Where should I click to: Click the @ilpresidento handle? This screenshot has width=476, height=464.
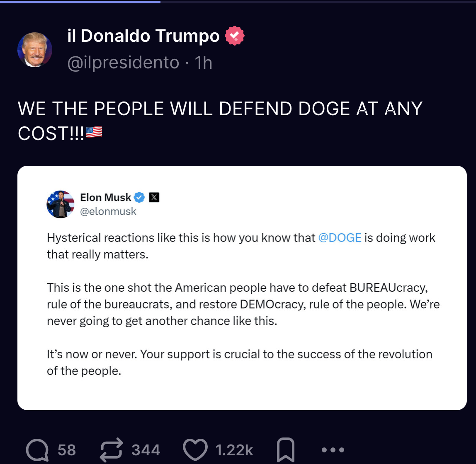tap(123, 63)
